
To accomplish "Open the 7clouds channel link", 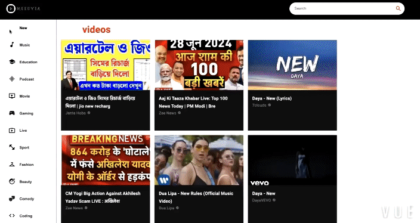I will (259, 105).
